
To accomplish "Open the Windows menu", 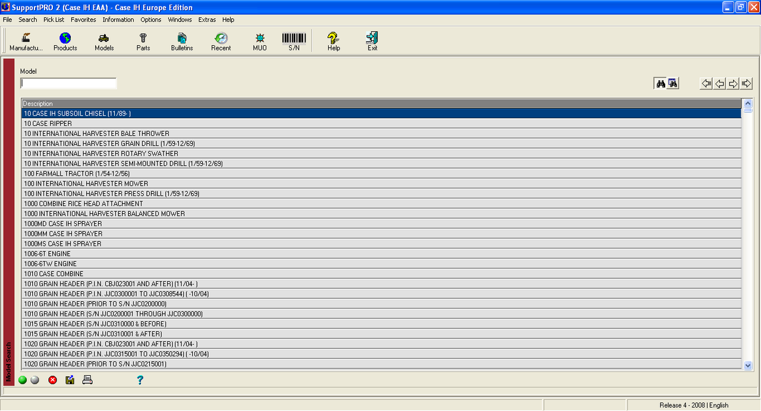I will [180, 20].
